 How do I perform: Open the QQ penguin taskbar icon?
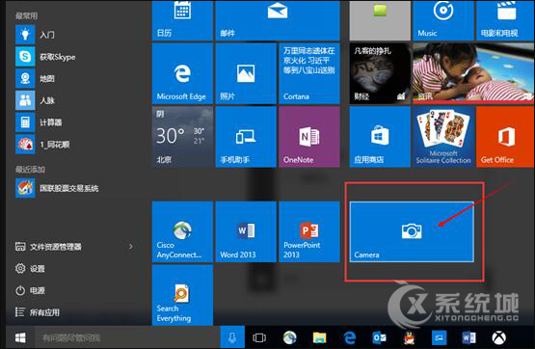pyautogui.click(x=409, y=337)
